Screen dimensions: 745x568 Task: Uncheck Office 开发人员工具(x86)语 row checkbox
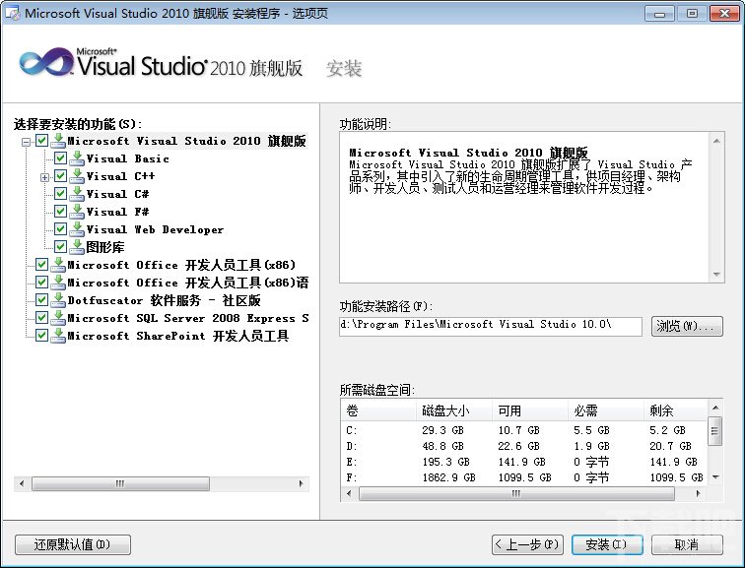click(x=41, y=283)
